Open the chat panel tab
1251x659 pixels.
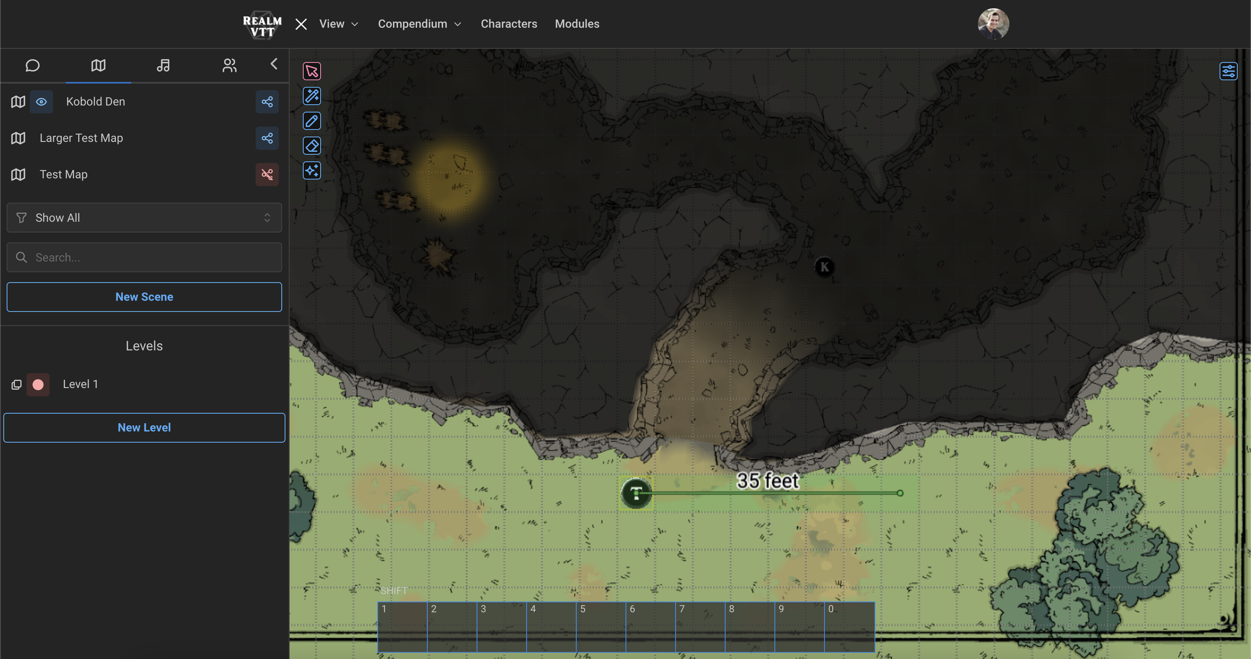click(33, 66)
